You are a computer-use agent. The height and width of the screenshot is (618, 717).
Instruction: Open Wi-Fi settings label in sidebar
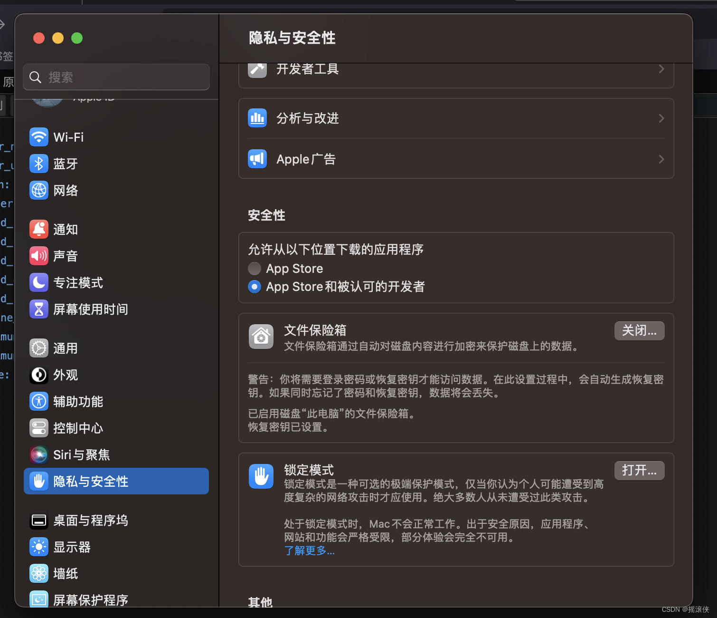click(68, 137)
